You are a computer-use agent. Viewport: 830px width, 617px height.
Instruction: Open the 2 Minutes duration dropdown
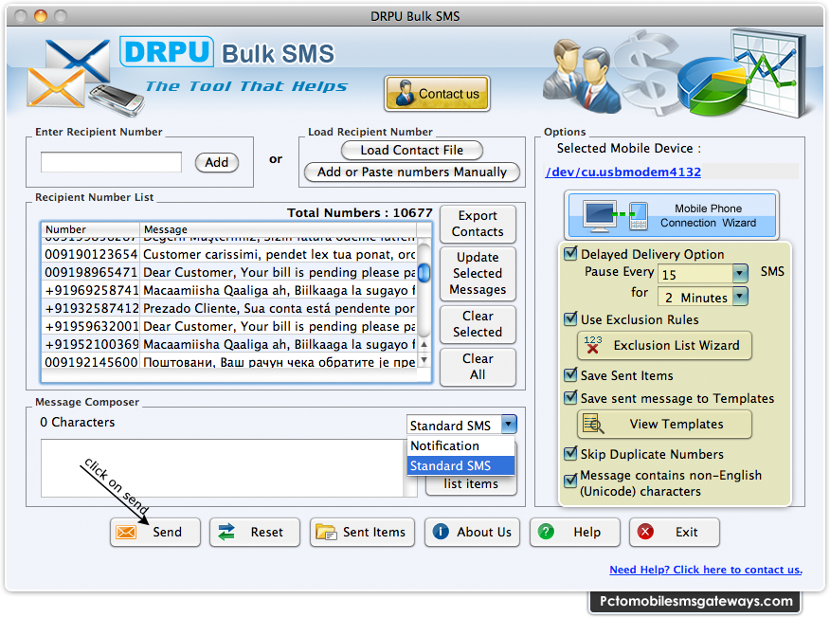pos(740,297)
